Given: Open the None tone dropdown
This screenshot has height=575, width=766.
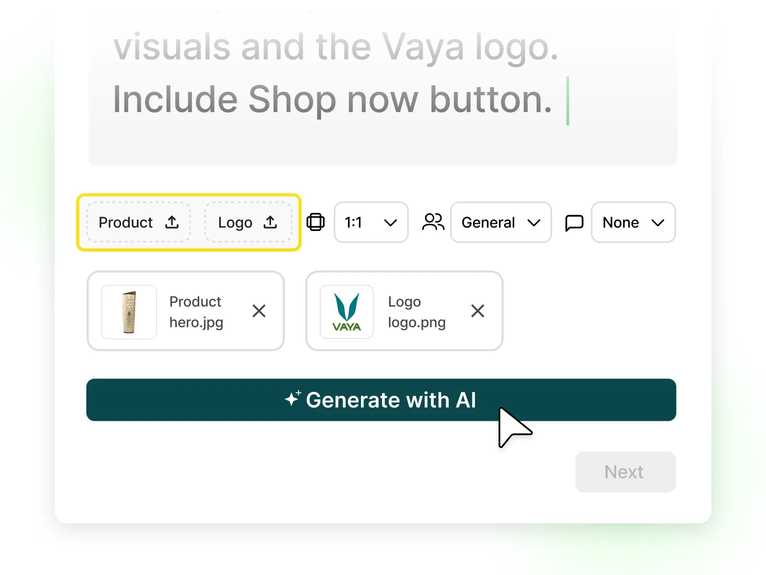Looking at the screenshot, I should click(633, 222).
